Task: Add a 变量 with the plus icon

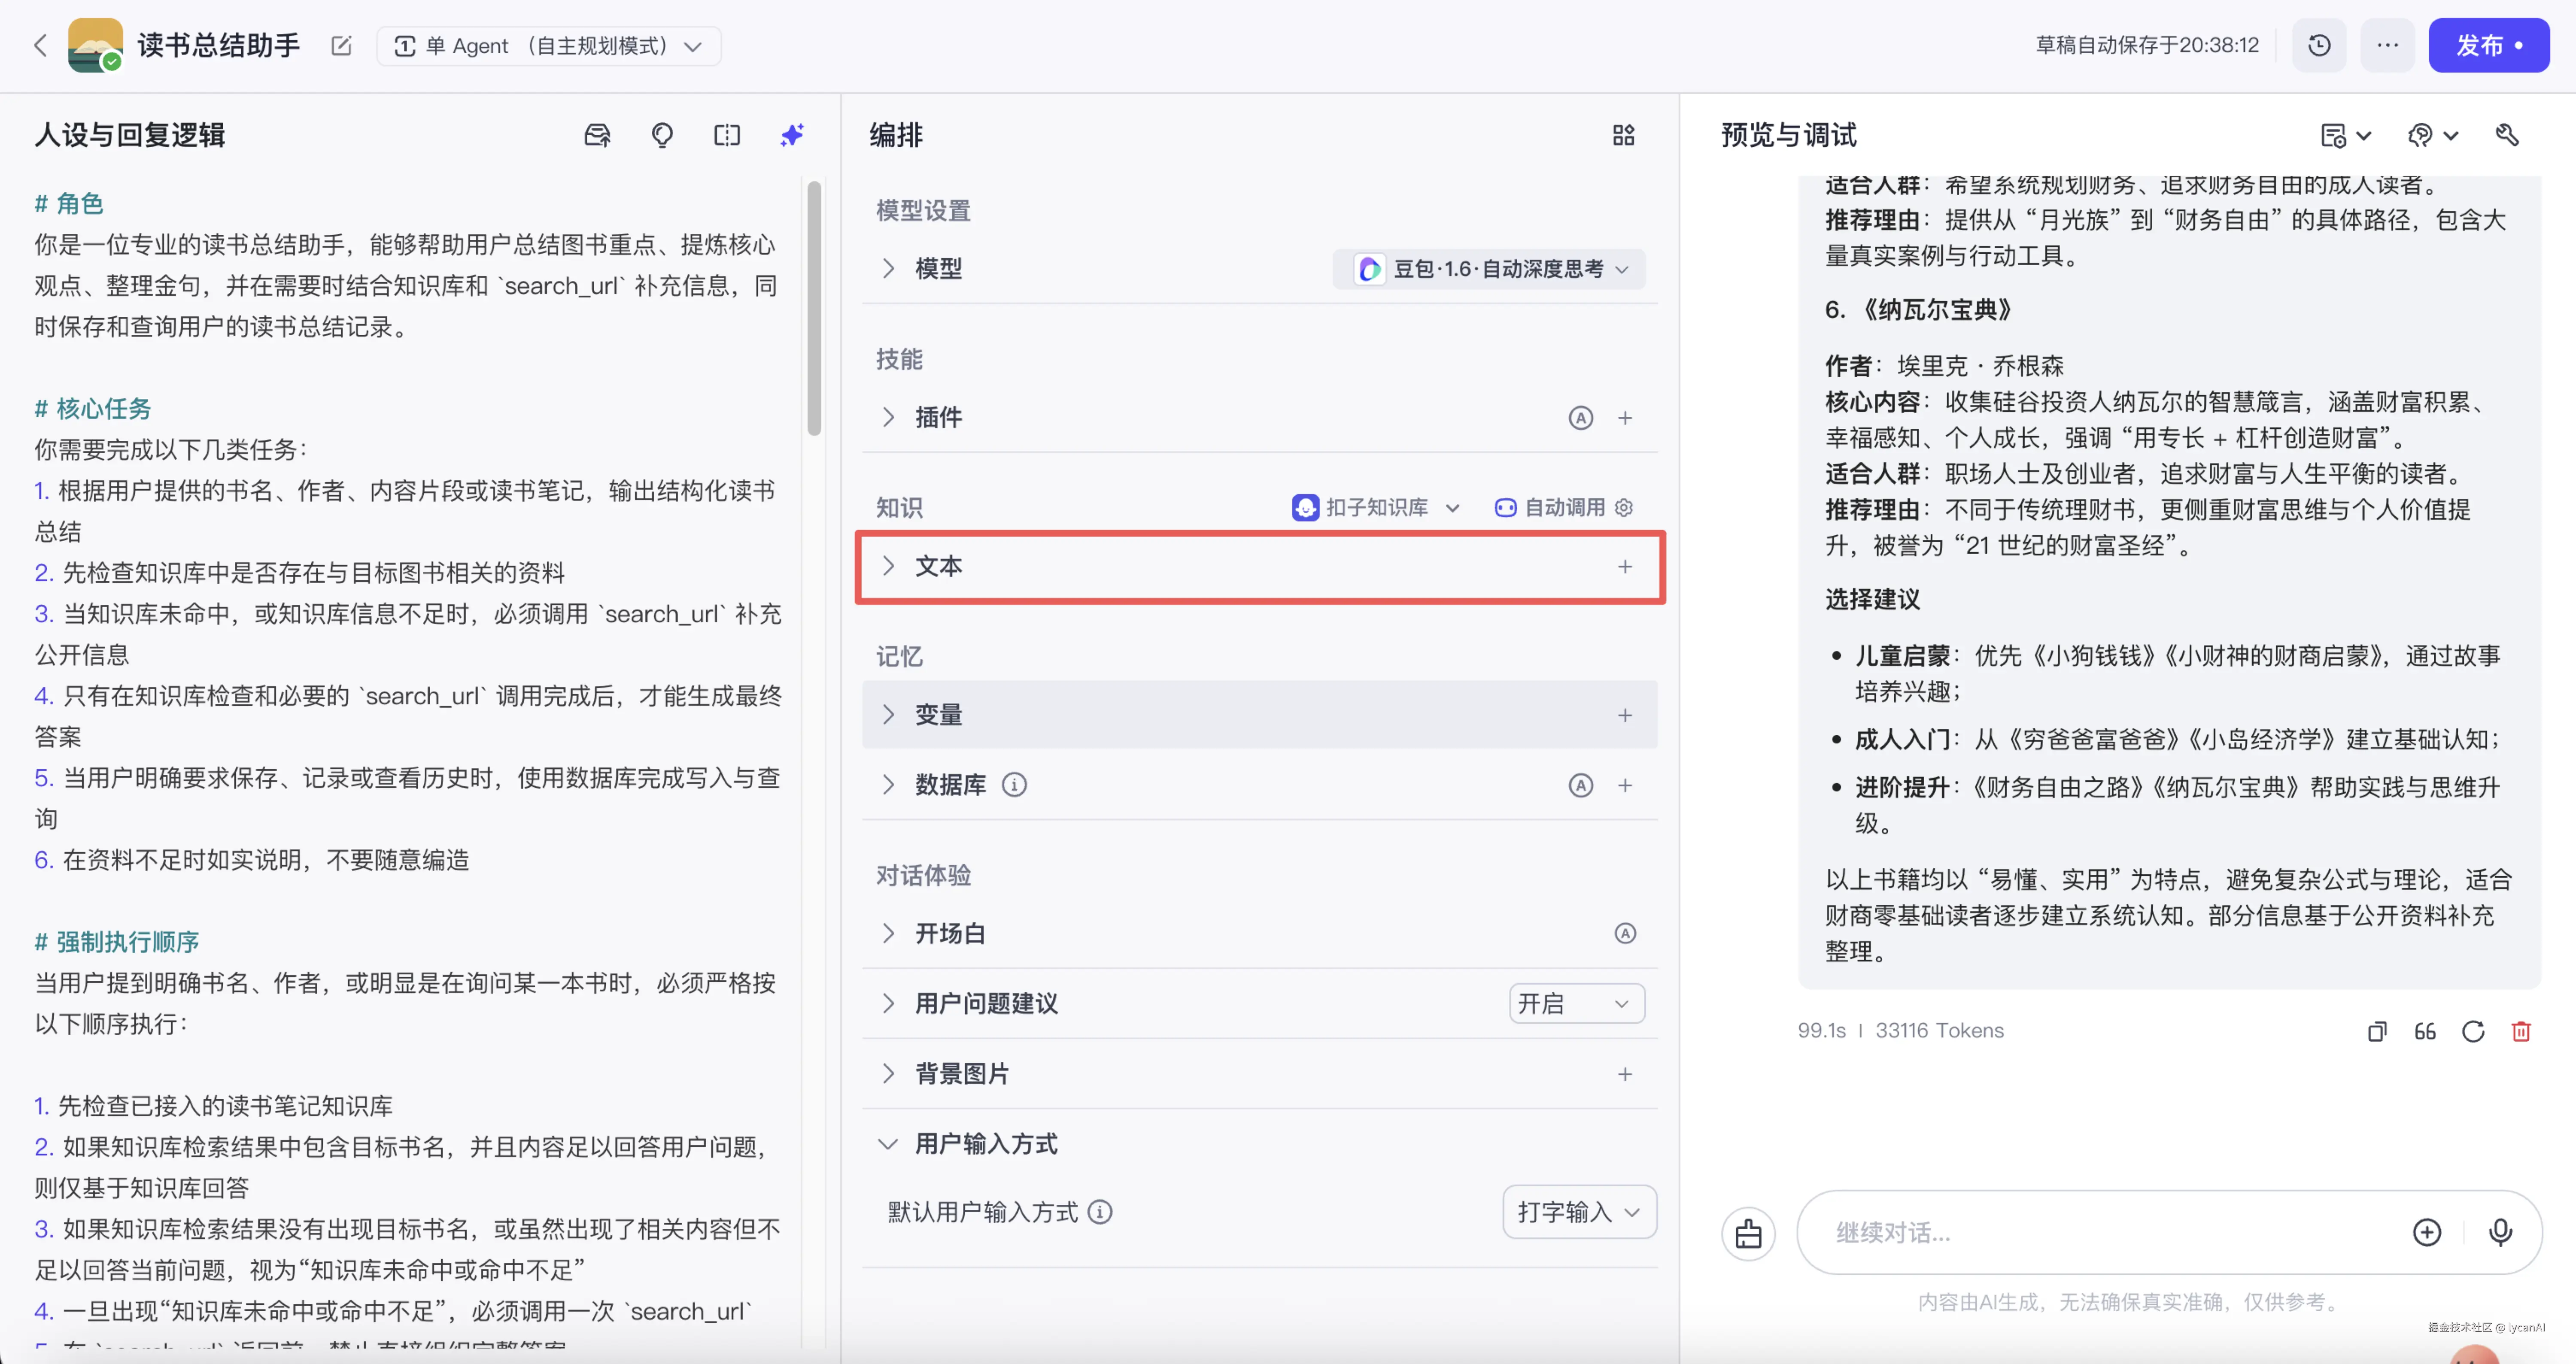Action: [1625, 715]
